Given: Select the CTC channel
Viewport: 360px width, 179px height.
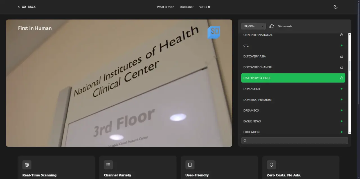Looking at the screenshot, I should [x=293, y=46].
